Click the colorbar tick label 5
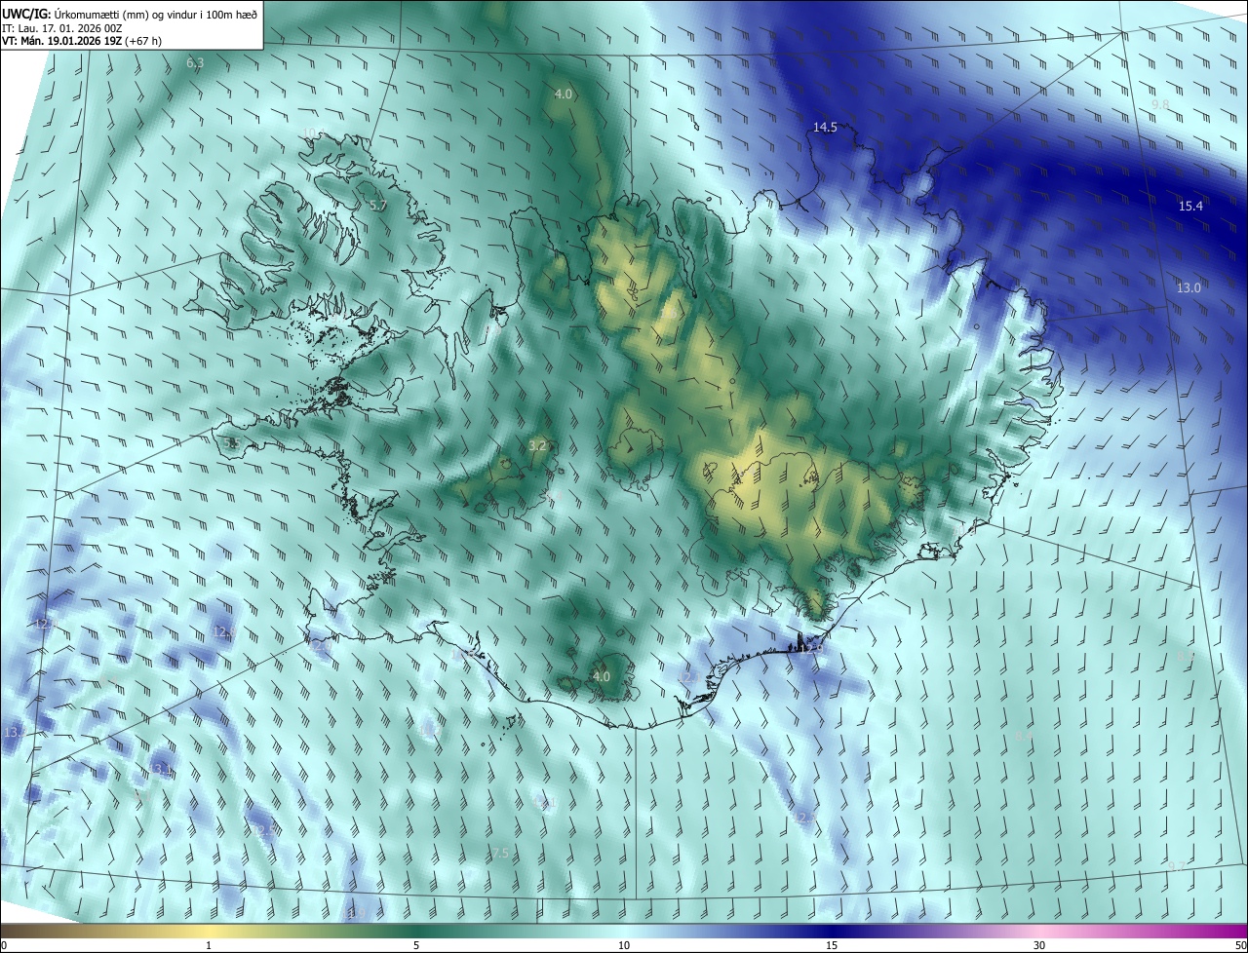The width and height of the screenshot is (1248, 953). tap(416, 945)
